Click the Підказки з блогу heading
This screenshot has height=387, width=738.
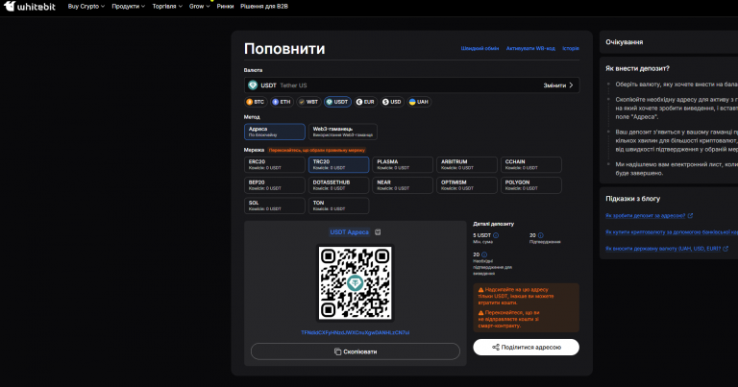(x=632, y=199)
